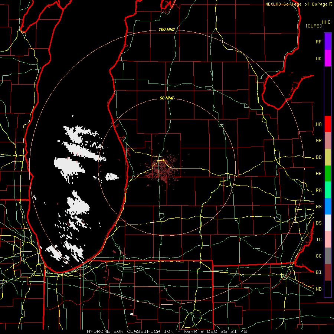
Task: Click the 'GC' legend label
Action: (x=318, y=256)
